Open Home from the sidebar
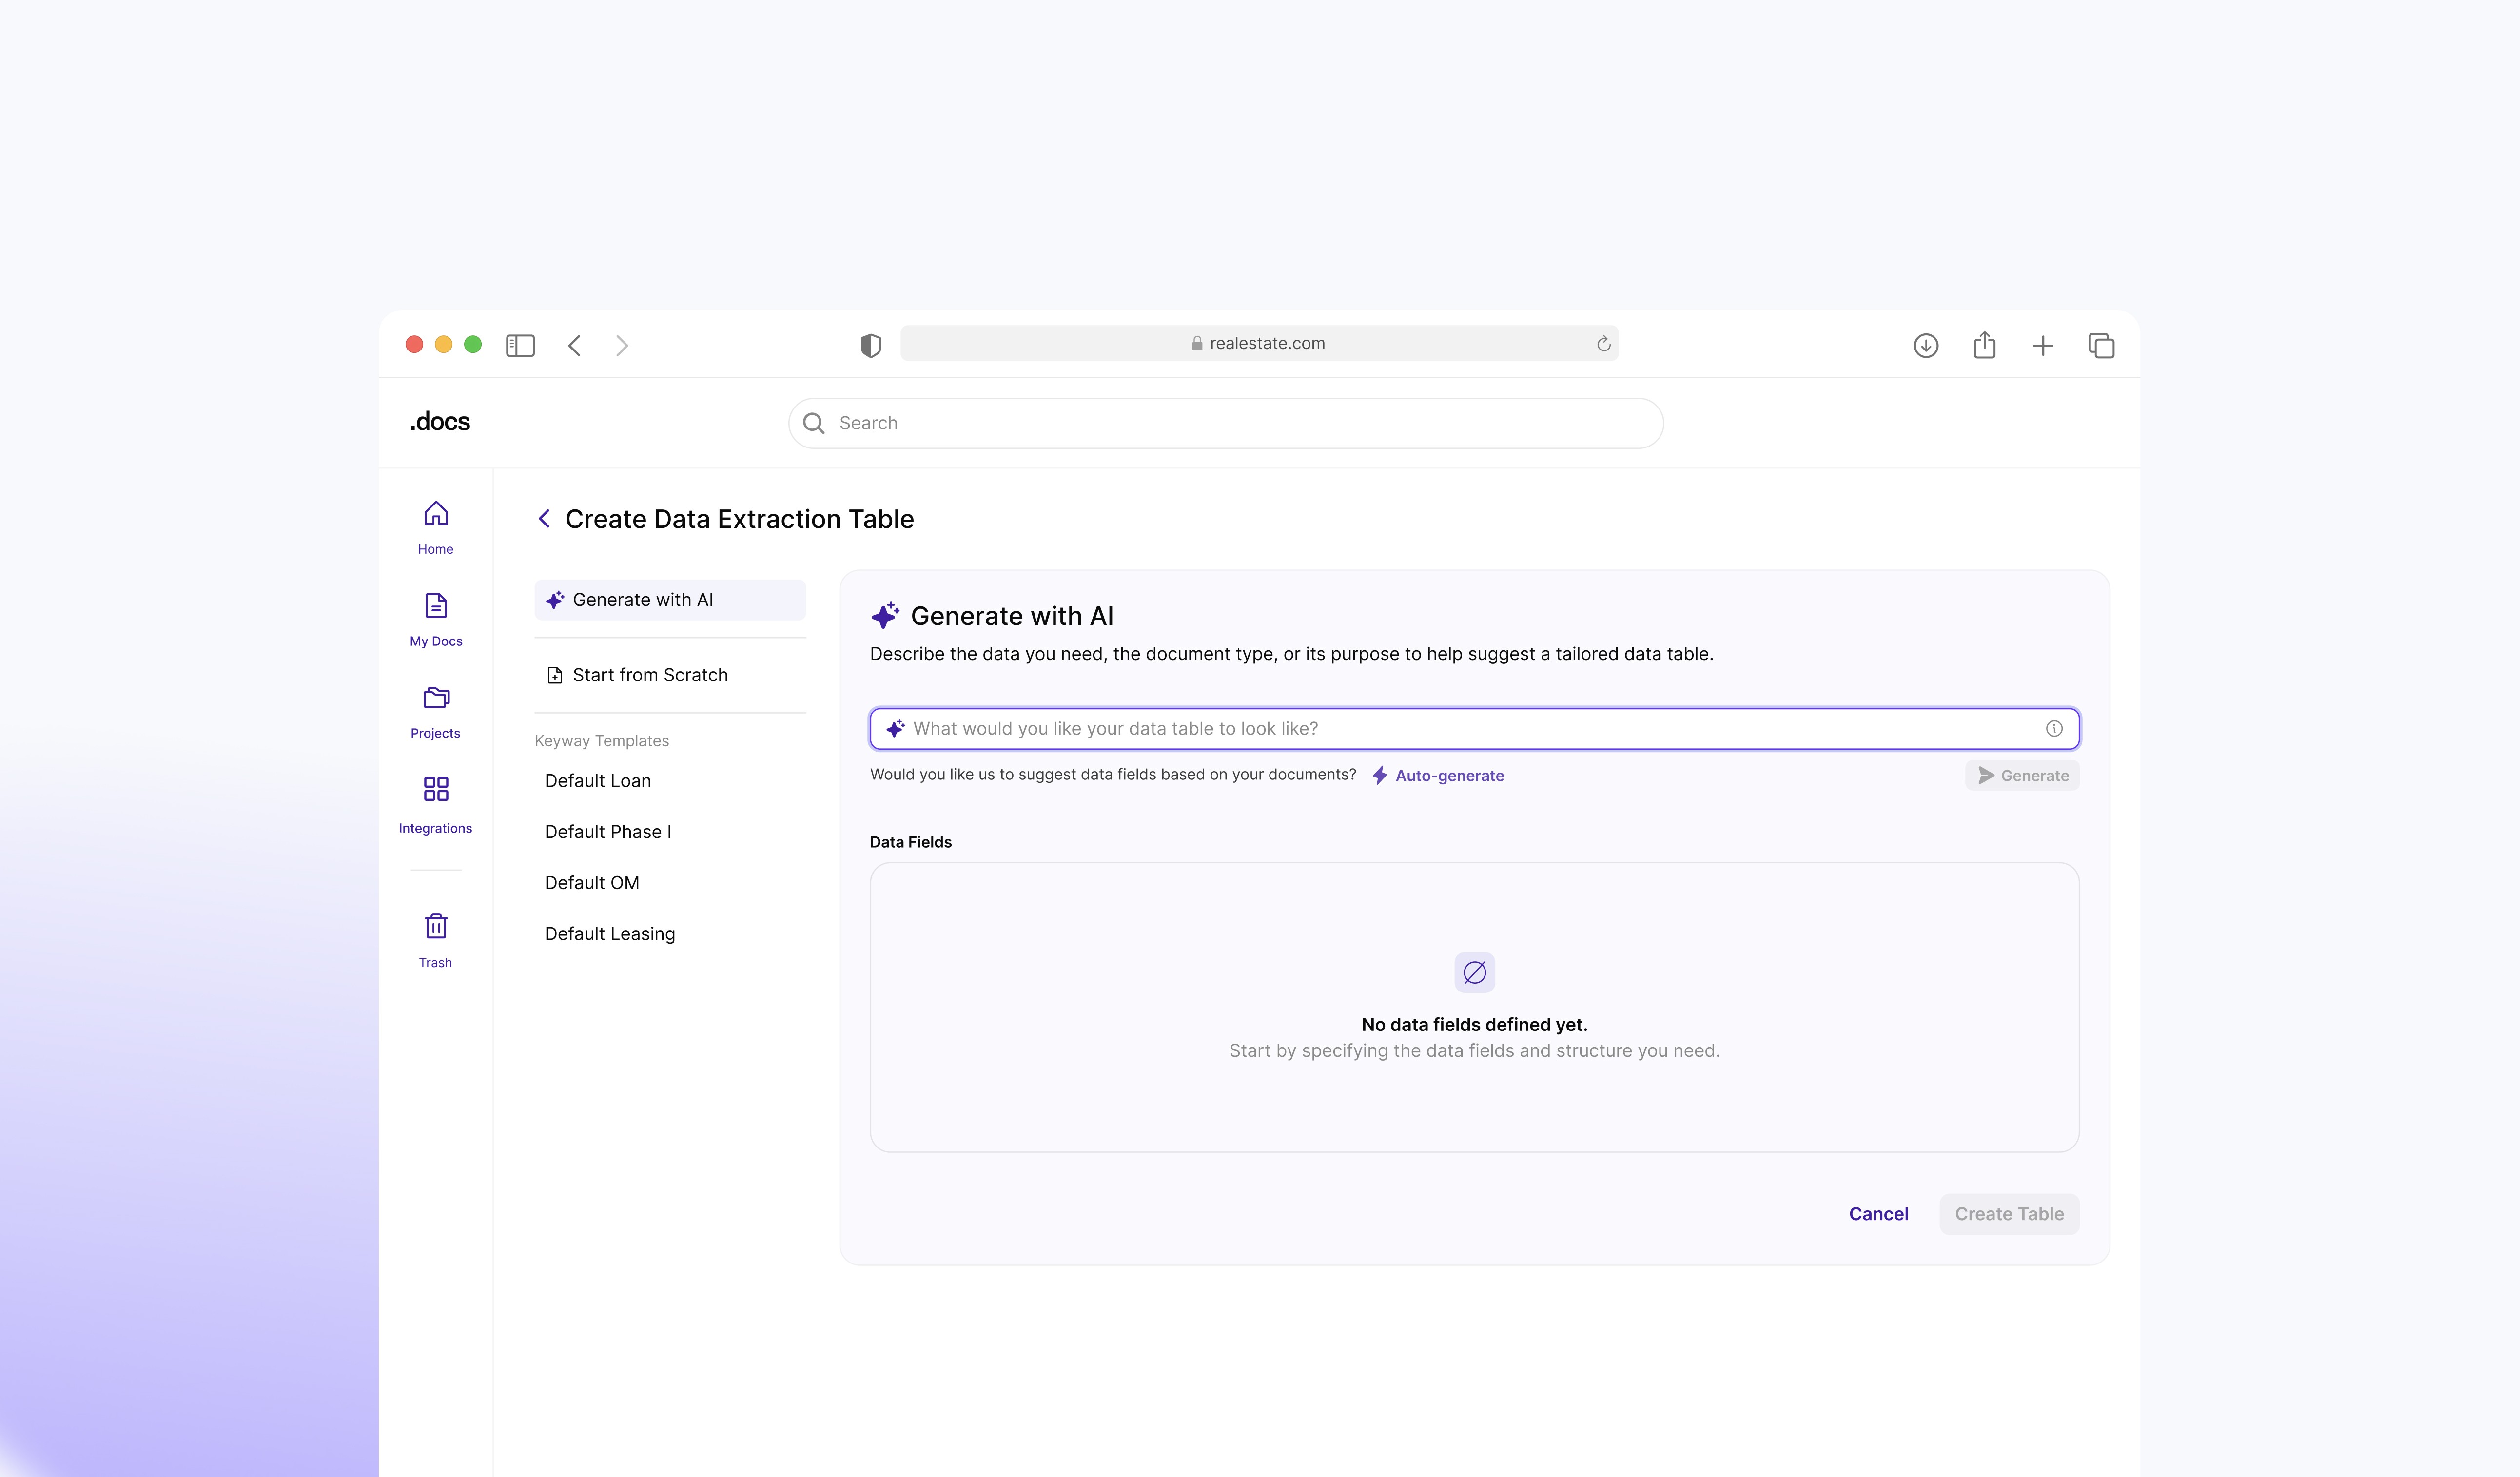This screenshot has height=1477, width=2520. [435, 527]
